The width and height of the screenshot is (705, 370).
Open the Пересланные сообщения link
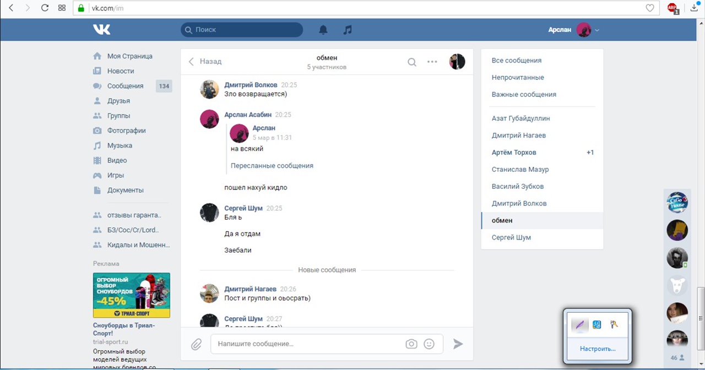[x=272, y=166]
